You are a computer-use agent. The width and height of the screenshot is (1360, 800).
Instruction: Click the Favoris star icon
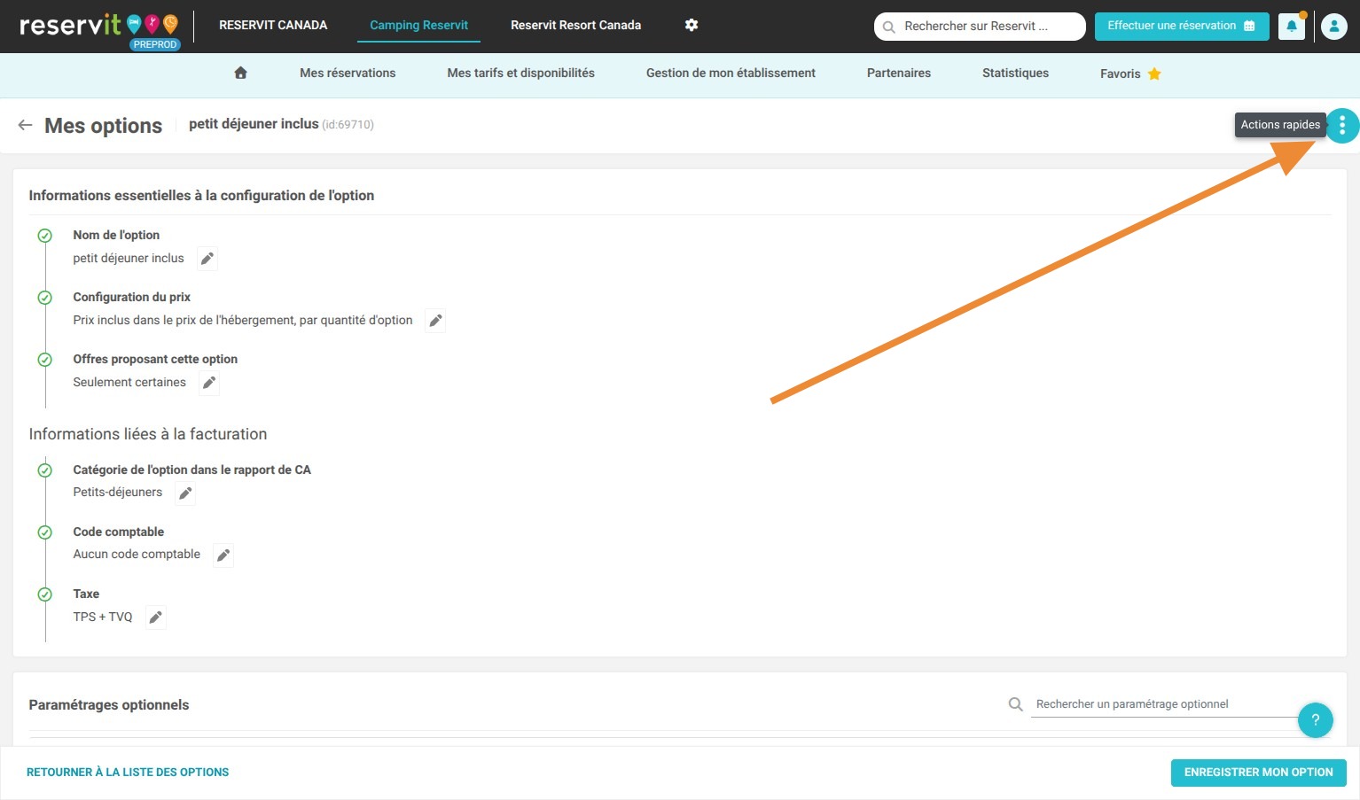(1154, 74)
